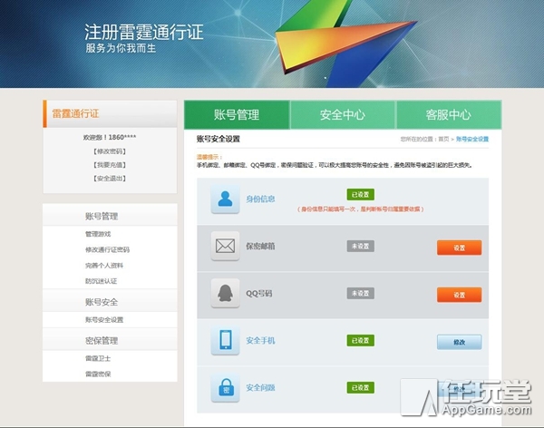544x428 pixels.
Task: Click the 首页 breadcrumb link
Action: pos(443,139)
